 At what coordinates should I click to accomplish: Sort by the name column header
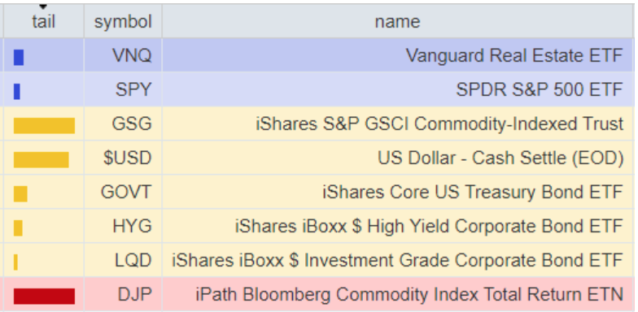pyautogui.click(x=397, y=21)
